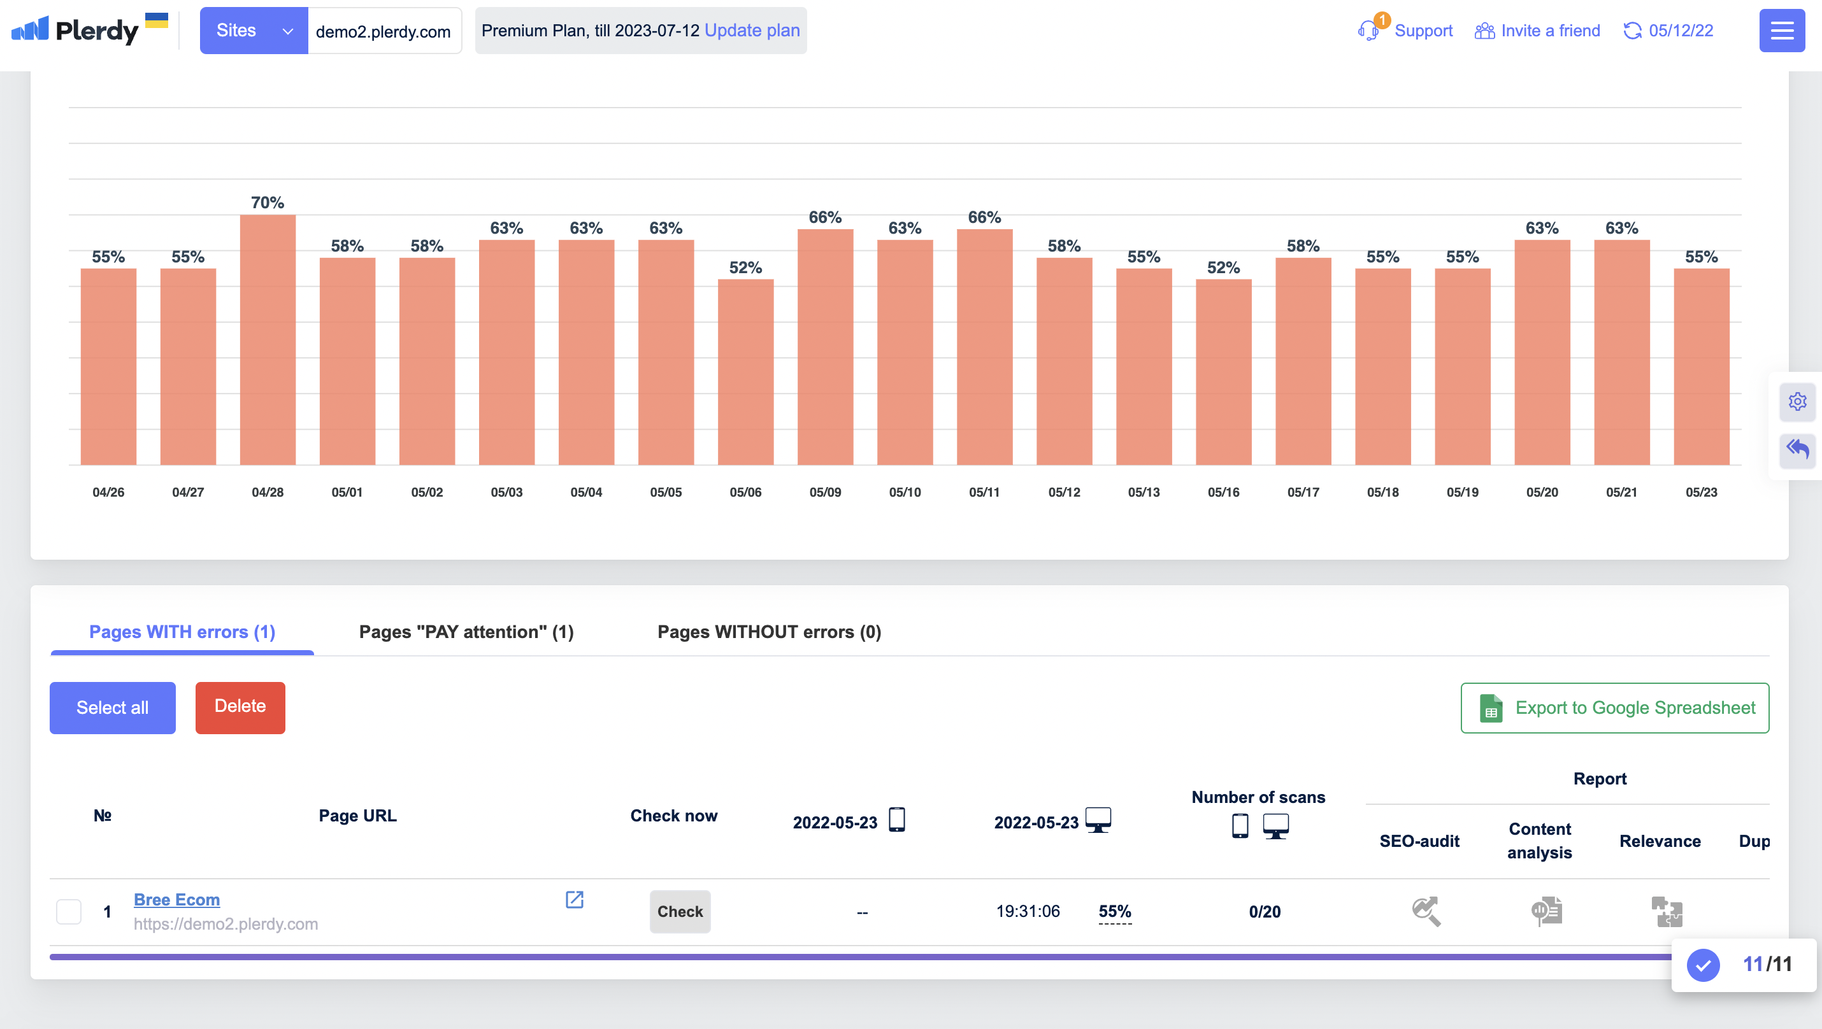Open the demo2.plerdy.com site selector
The height and width of the screenshot is (1029, 1822).
(x=384, y=31)
